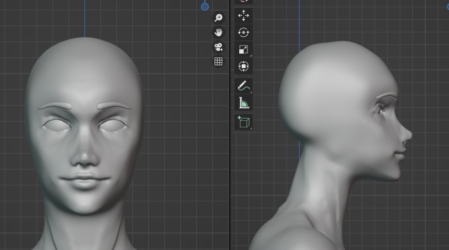The height and width of the screenshot is (250, 449).
Task: Select the Cursor tool at toolbar top
Action: pyautogui.click(x=244, y=2)
